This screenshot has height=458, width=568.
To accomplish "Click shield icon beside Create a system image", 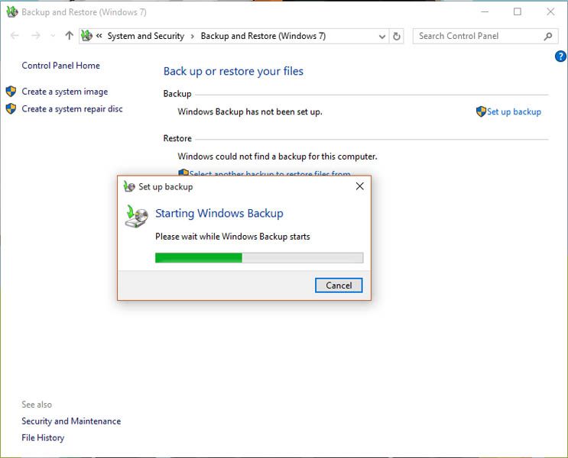I will tap(11, 92).
